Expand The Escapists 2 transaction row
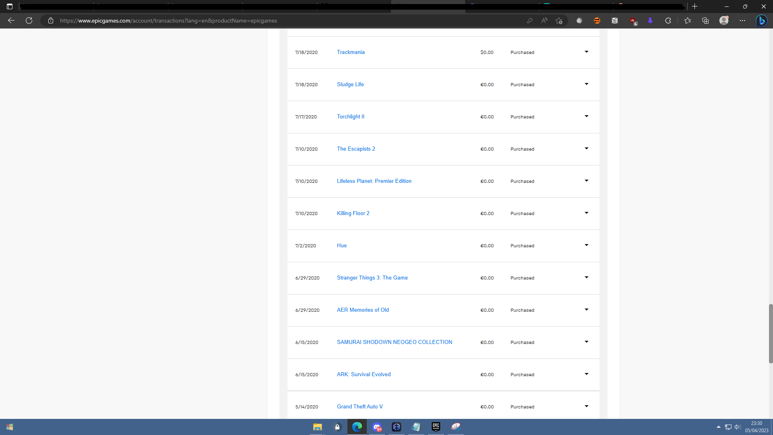This screenshot has height=435, width=773. 587,149
